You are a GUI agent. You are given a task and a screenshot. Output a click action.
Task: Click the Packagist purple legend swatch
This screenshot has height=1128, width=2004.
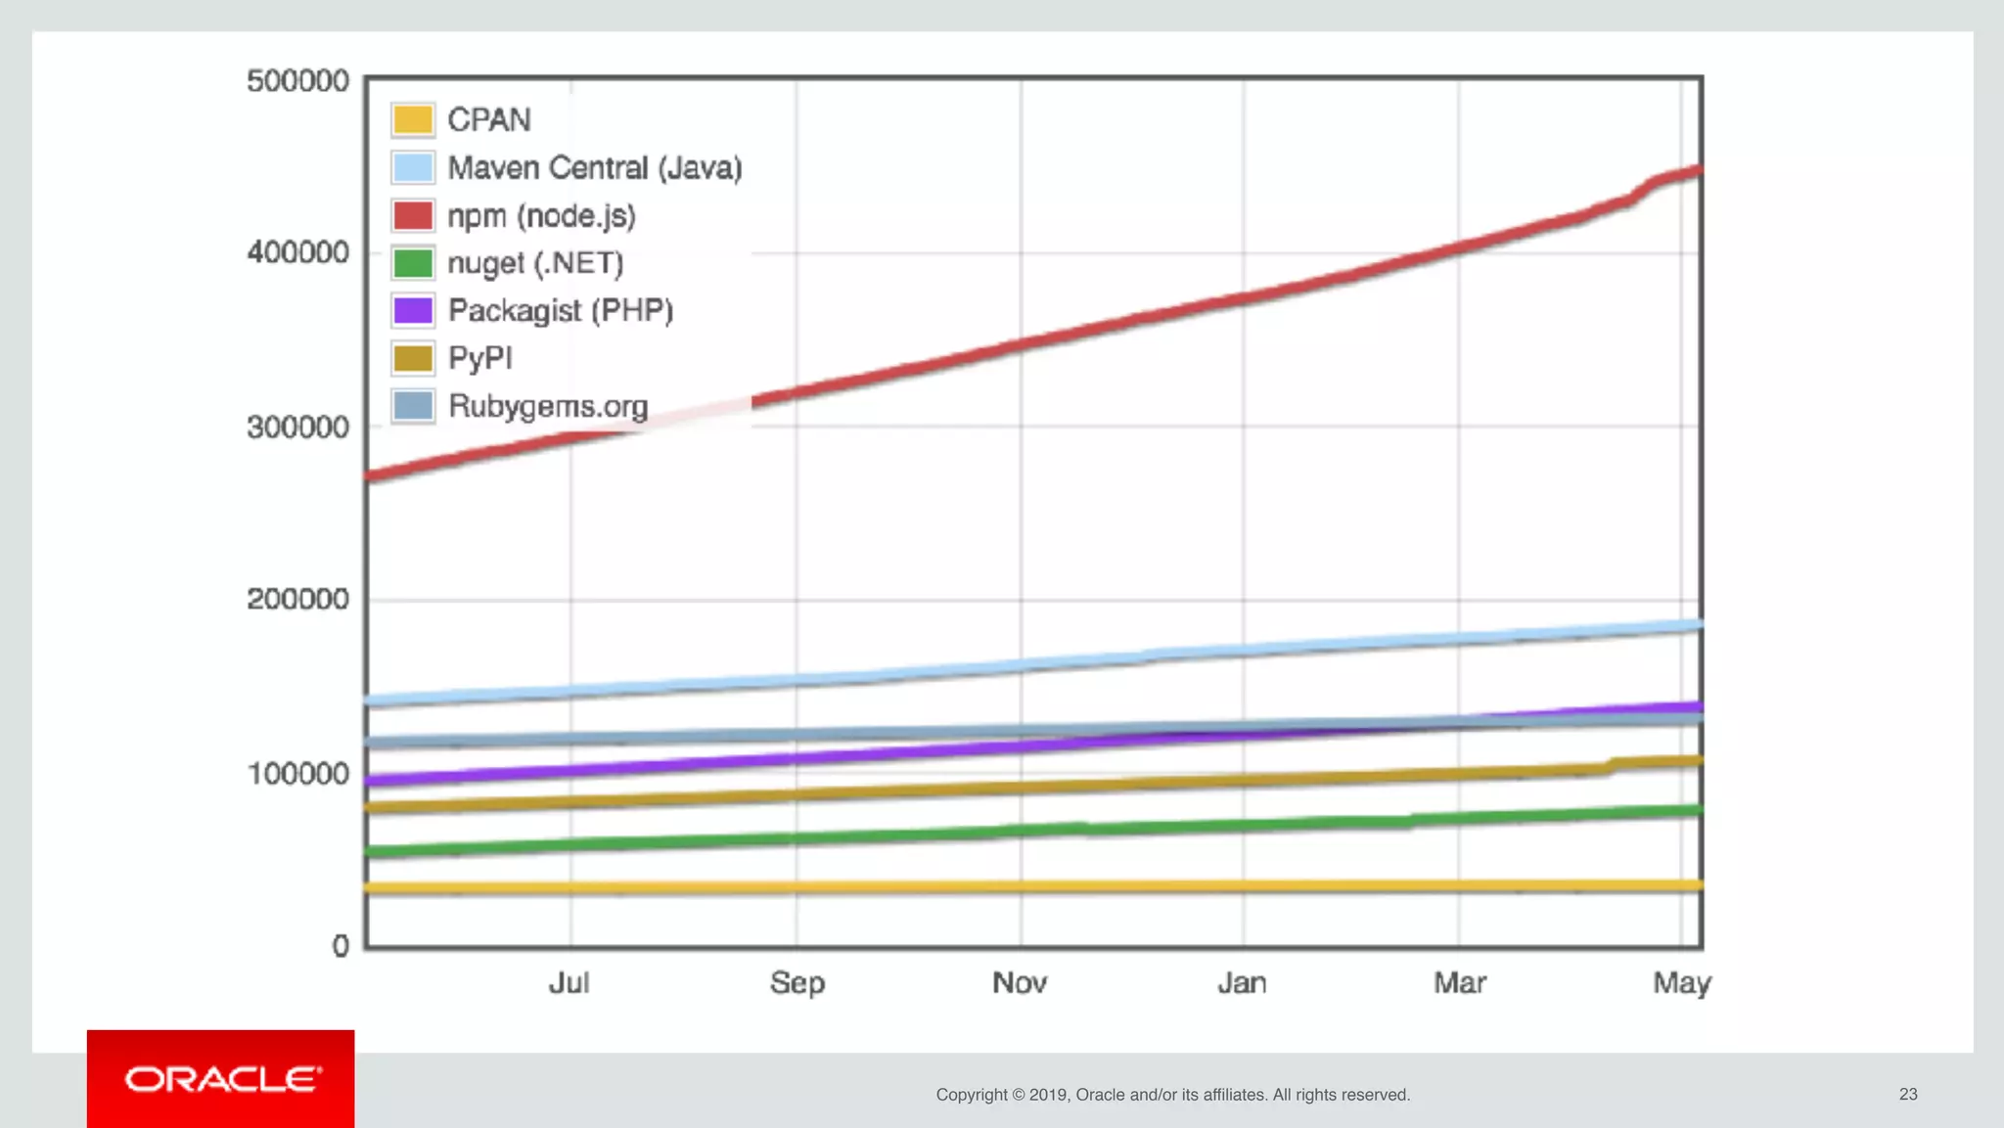coord(412,310)
